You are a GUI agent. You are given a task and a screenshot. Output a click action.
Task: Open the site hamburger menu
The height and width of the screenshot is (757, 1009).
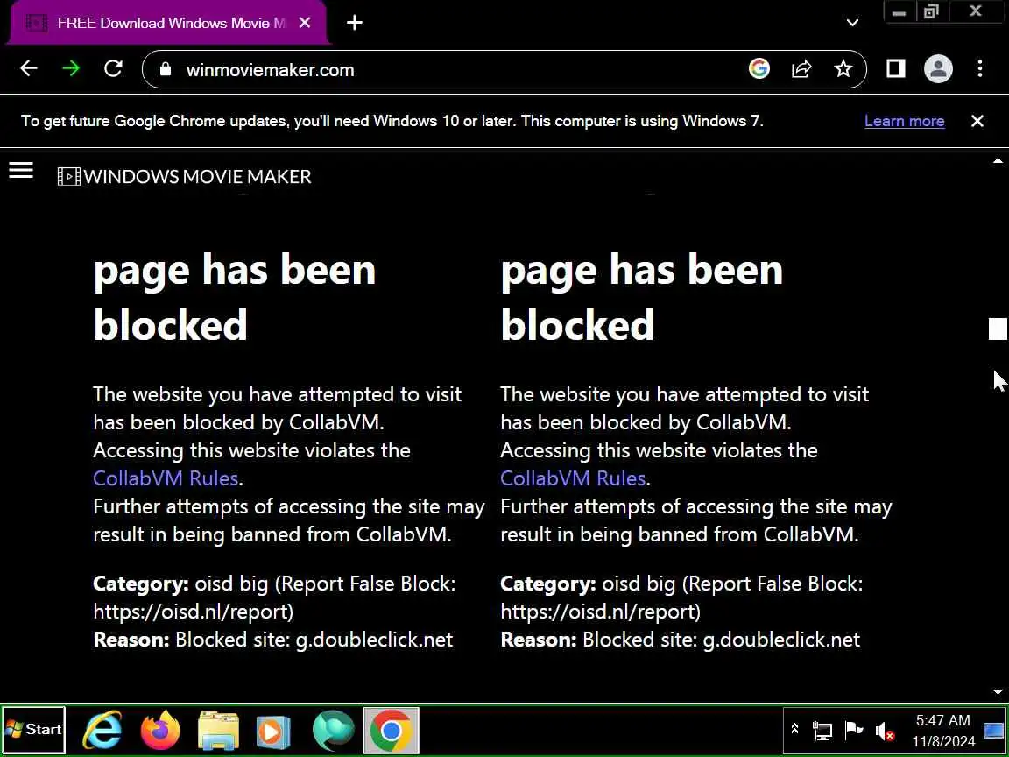click(x=21, y=170)
